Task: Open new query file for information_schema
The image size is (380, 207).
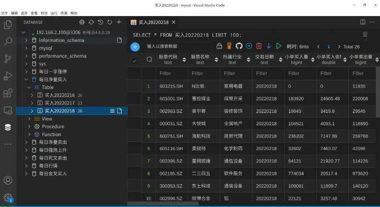Action: pyautogui.click(x=119, y=40)
